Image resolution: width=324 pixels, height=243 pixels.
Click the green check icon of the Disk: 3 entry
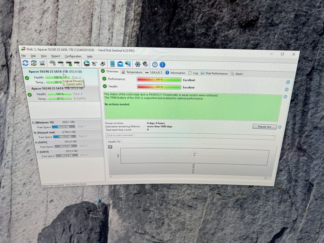coord(30,95)
